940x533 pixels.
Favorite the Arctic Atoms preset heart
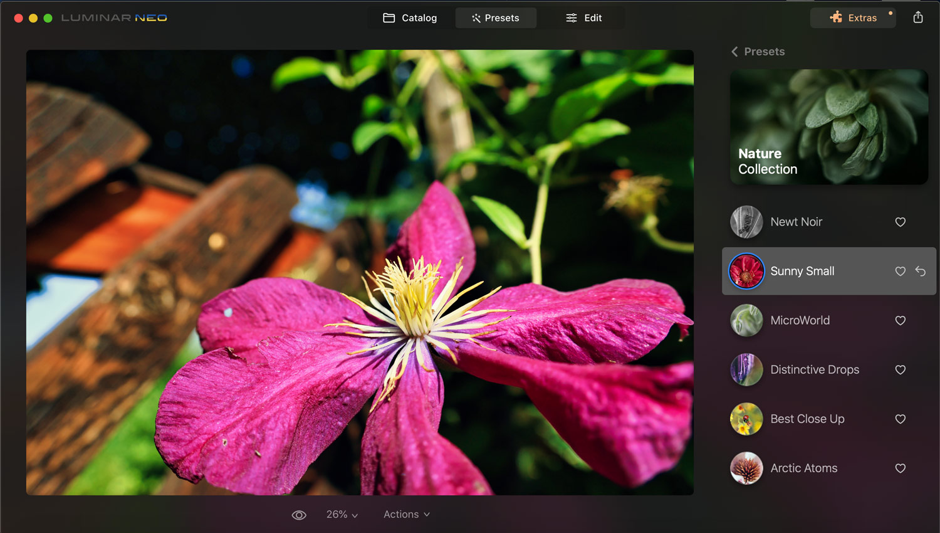(900, 468)
